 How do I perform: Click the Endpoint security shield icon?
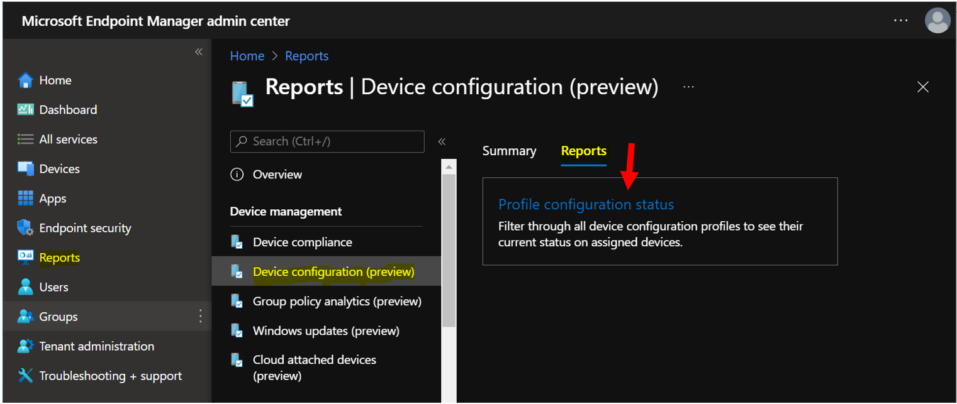click(25, 227)
